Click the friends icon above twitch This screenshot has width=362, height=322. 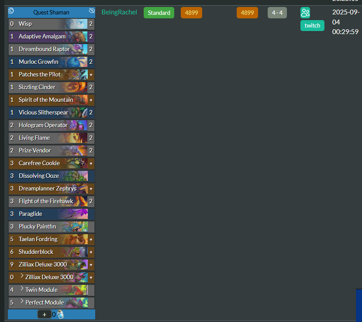point(305,13)
